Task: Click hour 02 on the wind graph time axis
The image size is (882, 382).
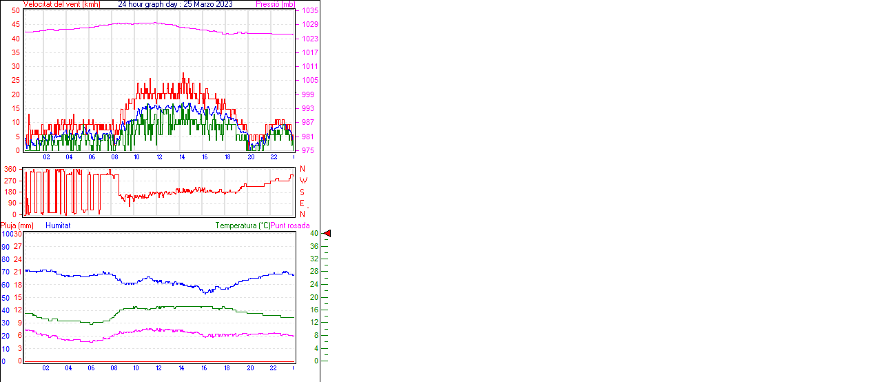Action: pos(46,157)
